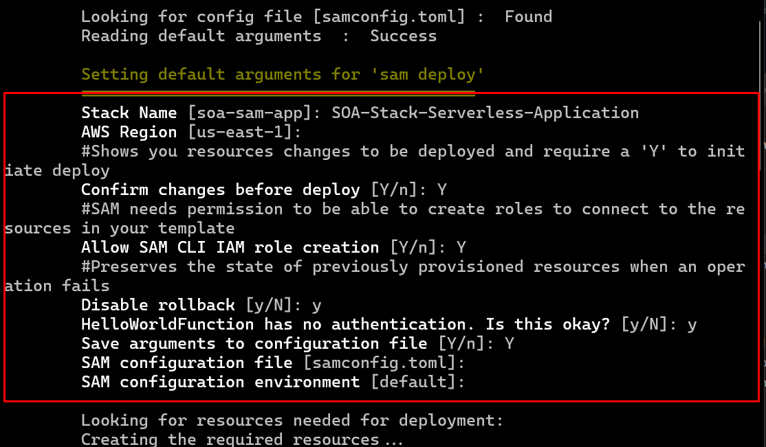Image resolution: width=766 pixels, height=447 pixels.
Task: Click the 'Reading default arguments' line
Action: pyautogui.click(x=201, y=36)
